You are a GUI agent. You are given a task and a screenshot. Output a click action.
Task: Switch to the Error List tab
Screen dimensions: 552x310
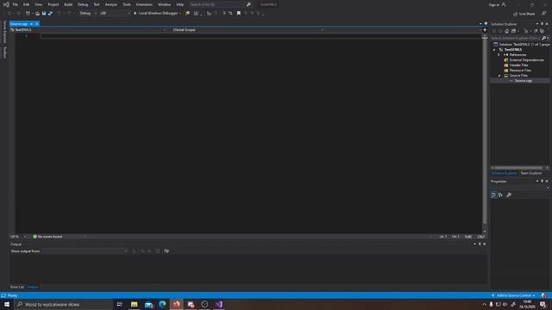tap(17, 287)
